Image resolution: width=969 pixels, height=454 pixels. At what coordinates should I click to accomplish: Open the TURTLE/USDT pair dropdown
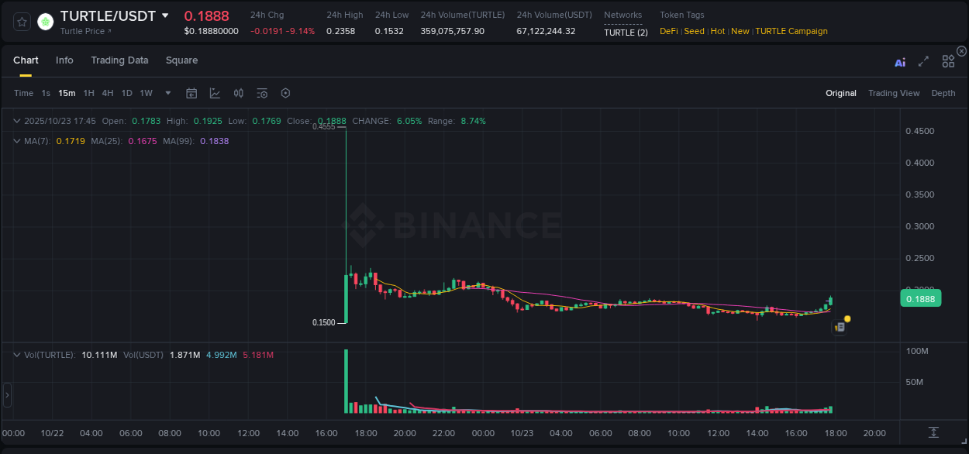(164, 15)
